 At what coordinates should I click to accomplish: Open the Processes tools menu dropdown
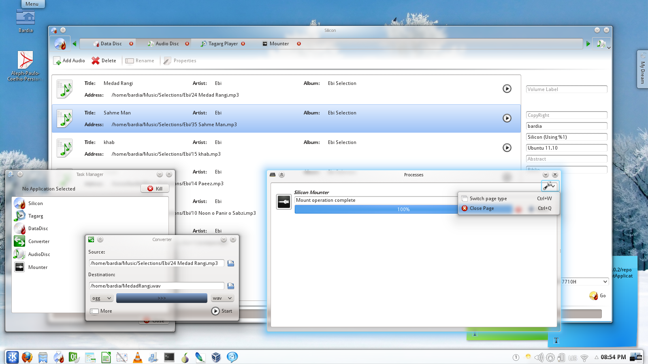coord(550,186)
